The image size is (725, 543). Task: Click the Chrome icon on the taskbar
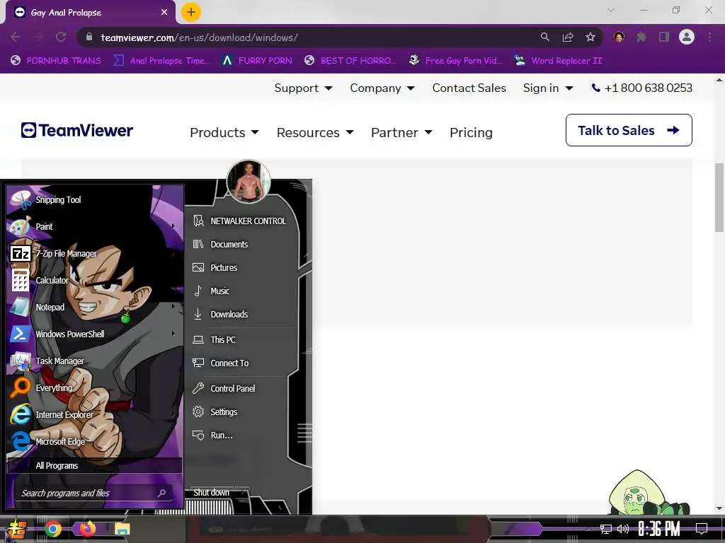(x=53, y=529)
